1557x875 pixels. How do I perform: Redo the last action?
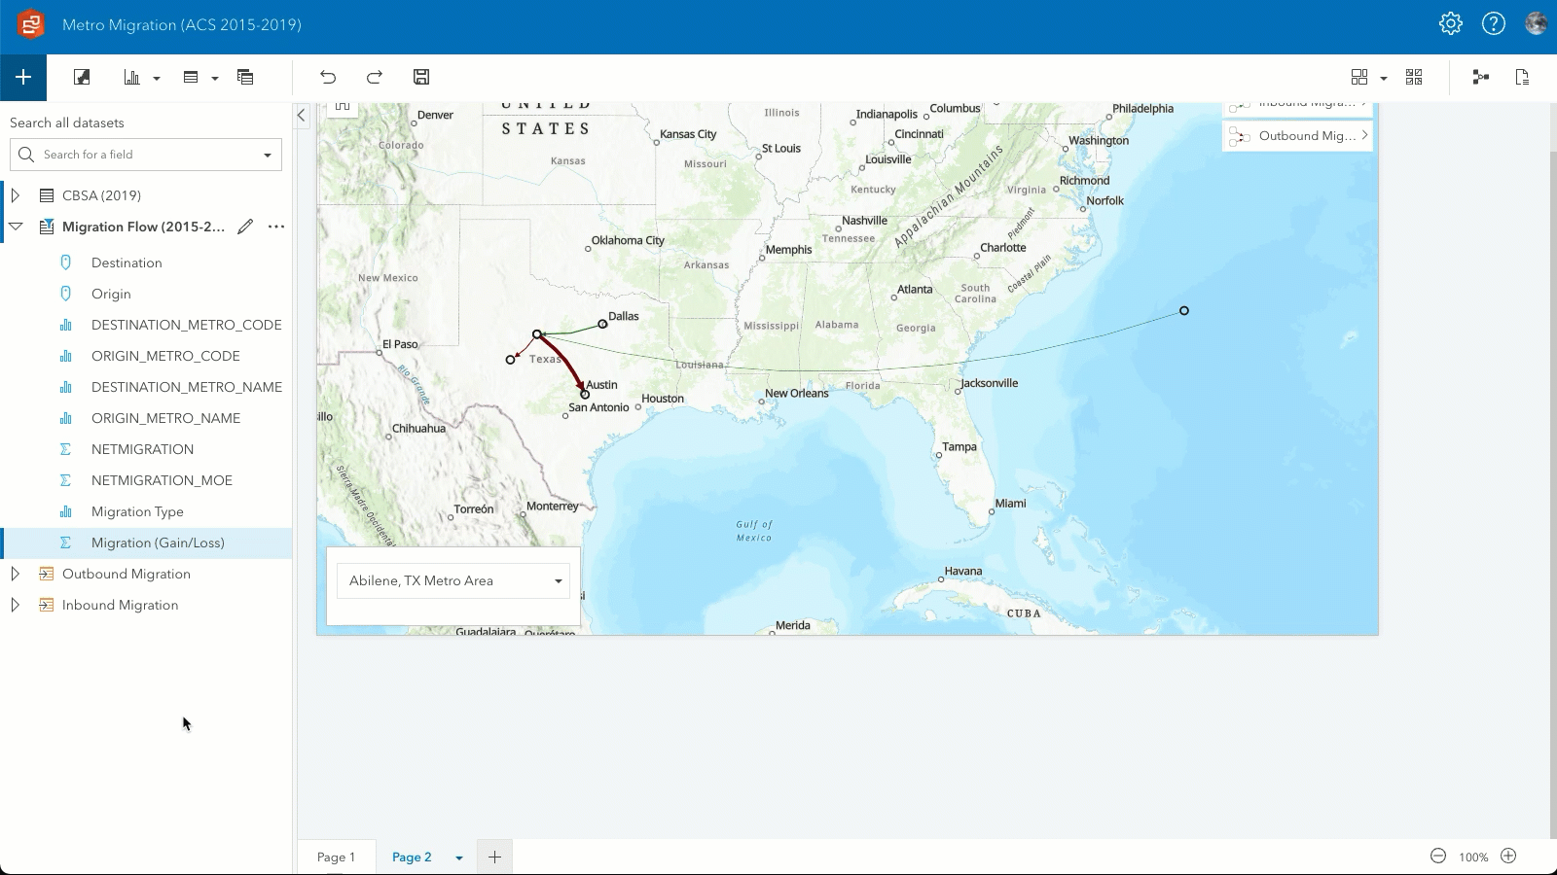pyautogui.click(x=375, y=78)
